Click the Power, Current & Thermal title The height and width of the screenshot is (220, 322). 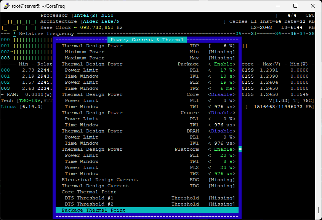[x=147, y=40]
